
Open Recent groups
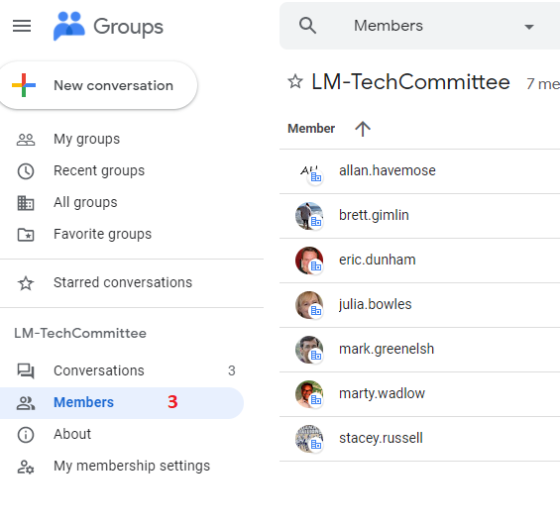[x=99, y=170]
